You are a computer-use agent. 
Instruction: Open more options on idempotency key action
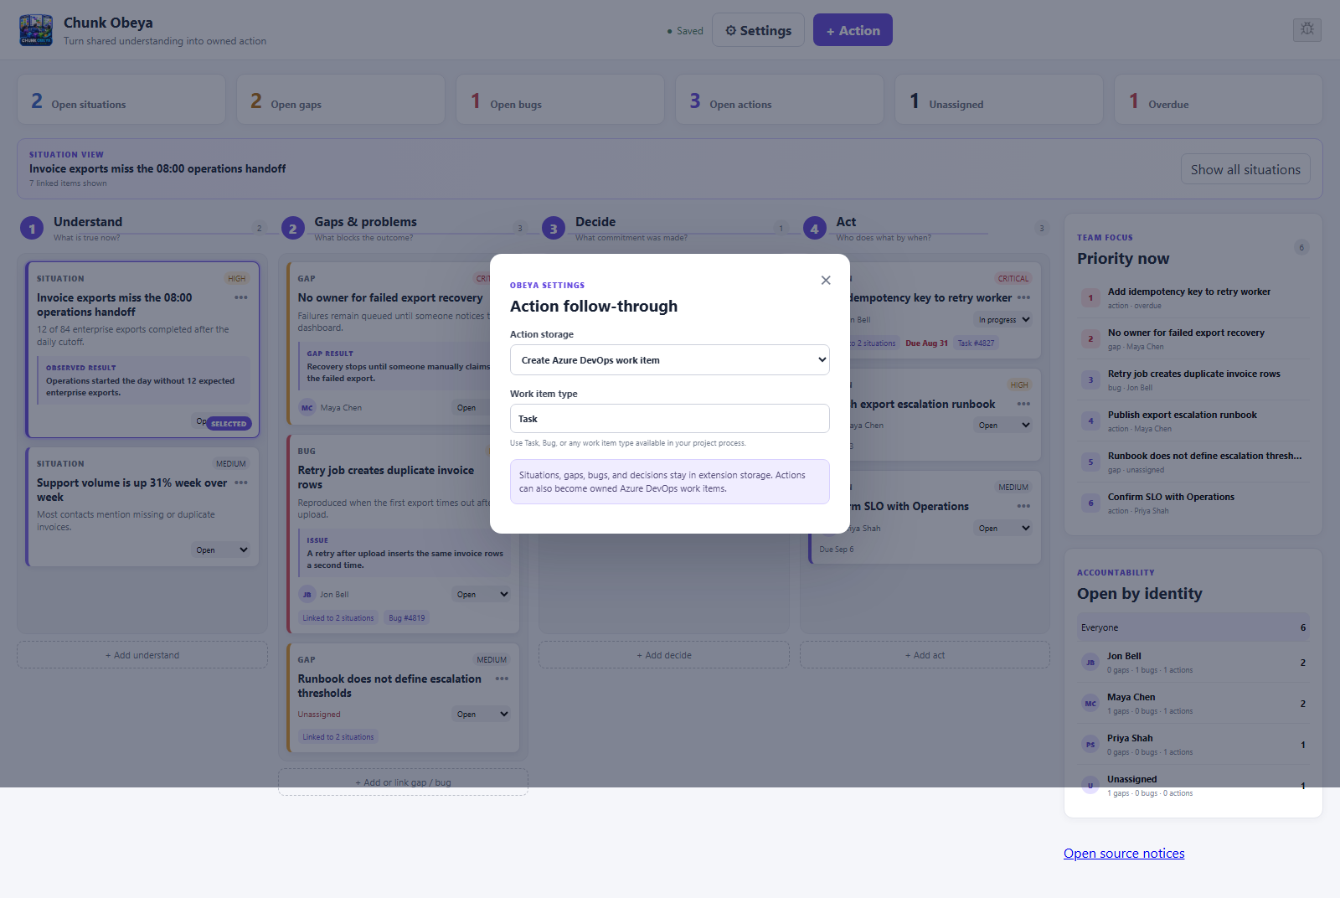[1023, 297]
